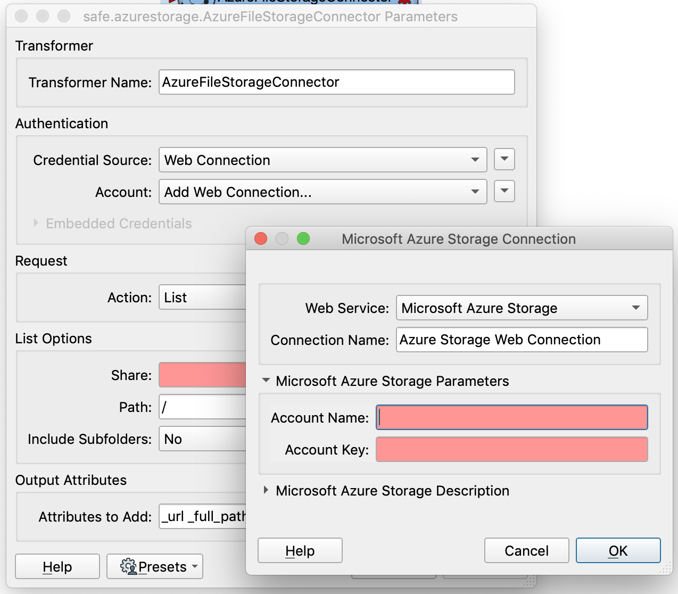Click the Account Key field
Screen dimensions: 678x594
click(x=511, y=449)
